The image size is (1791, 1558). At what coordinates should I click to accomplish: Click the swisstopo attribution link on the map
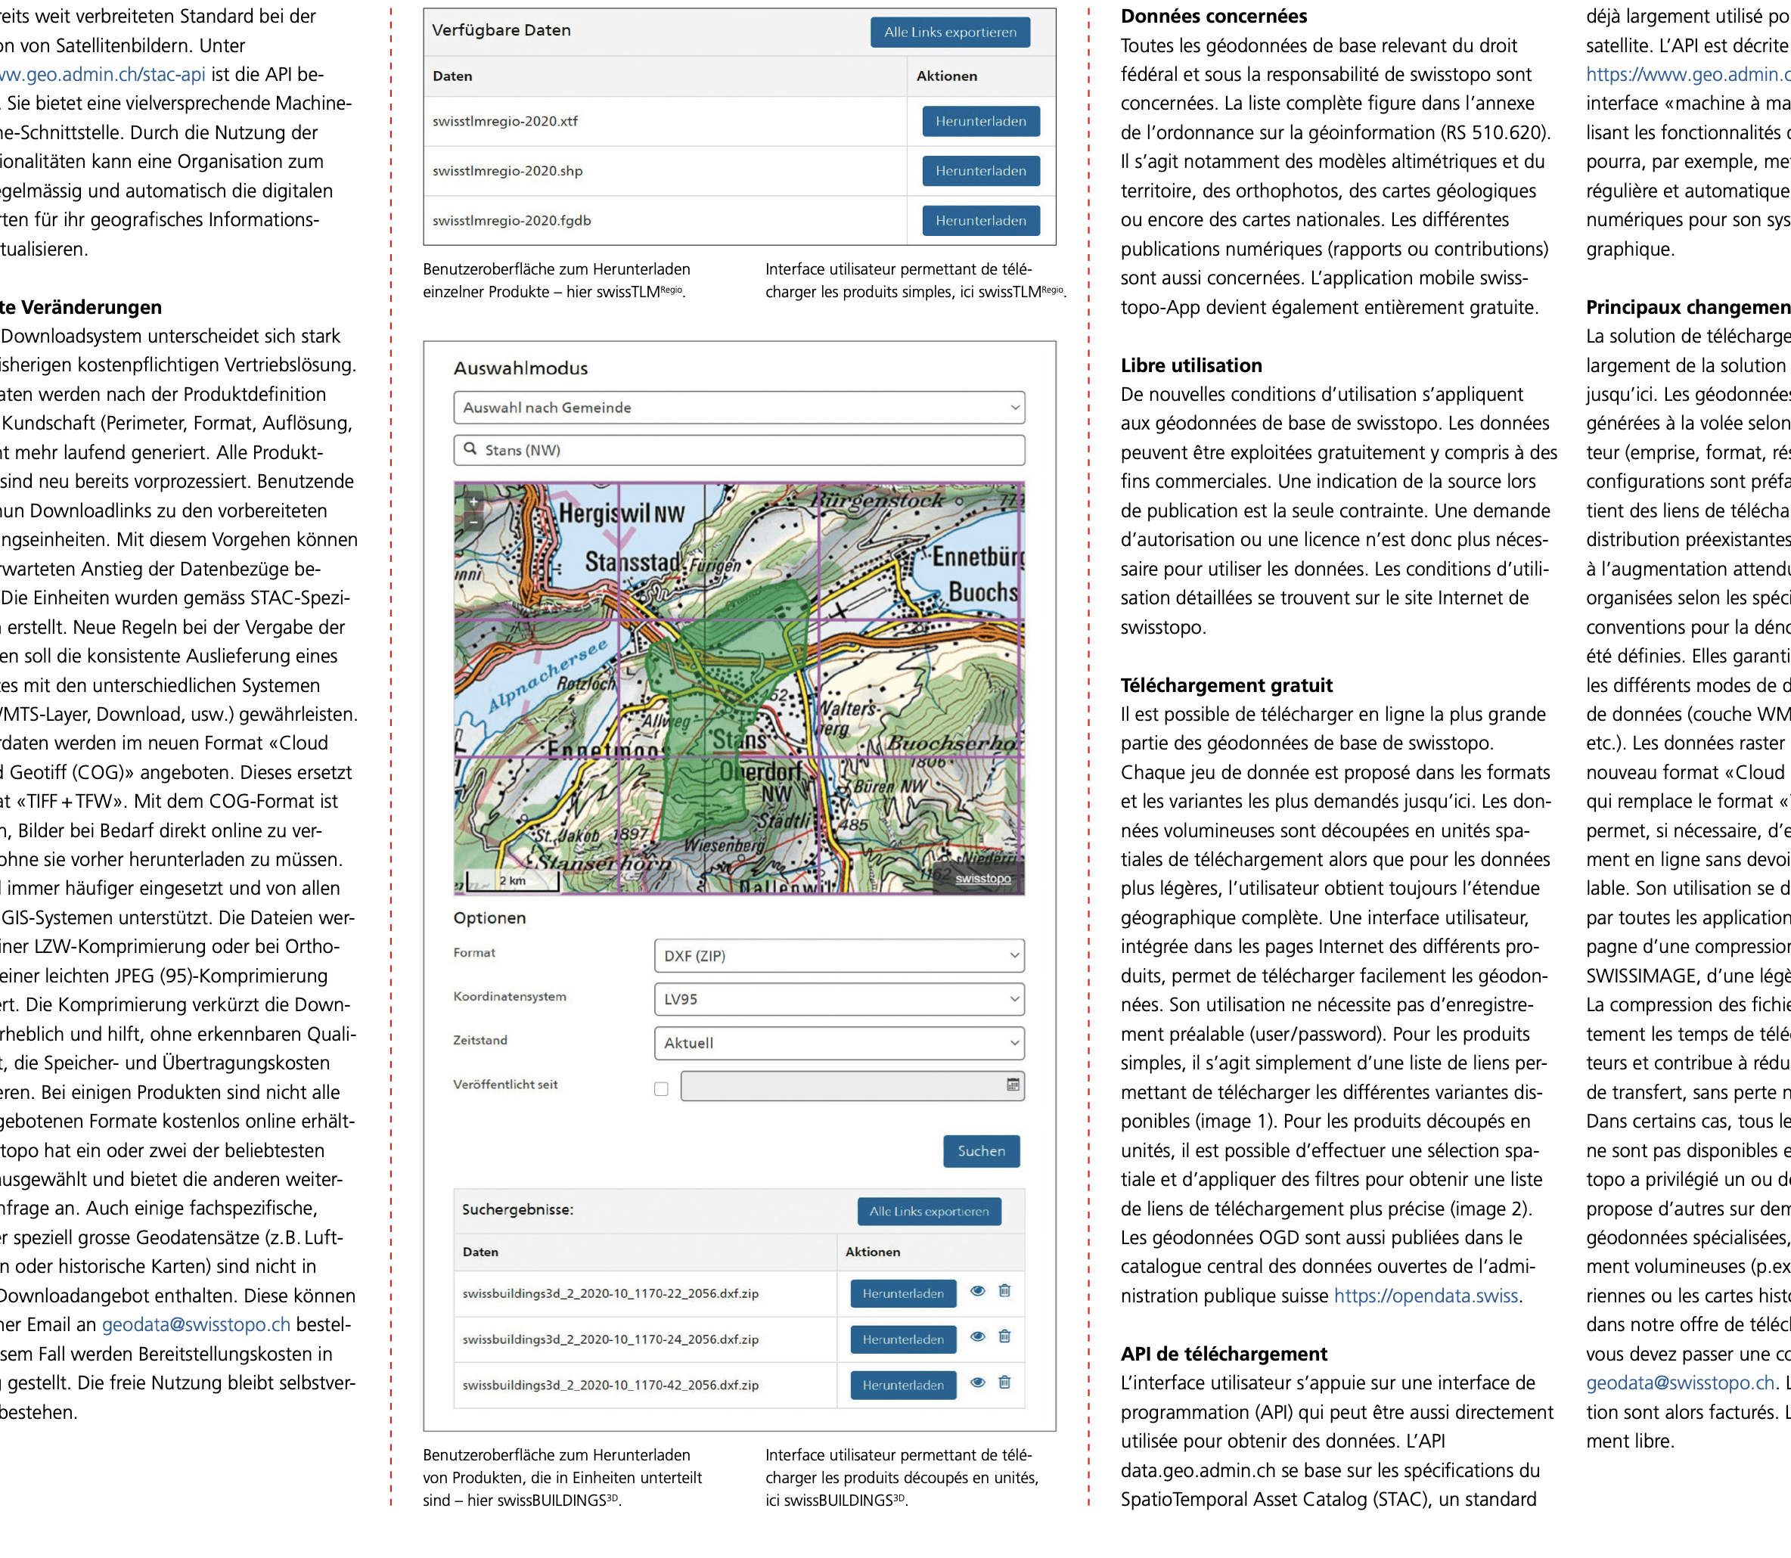982,879
